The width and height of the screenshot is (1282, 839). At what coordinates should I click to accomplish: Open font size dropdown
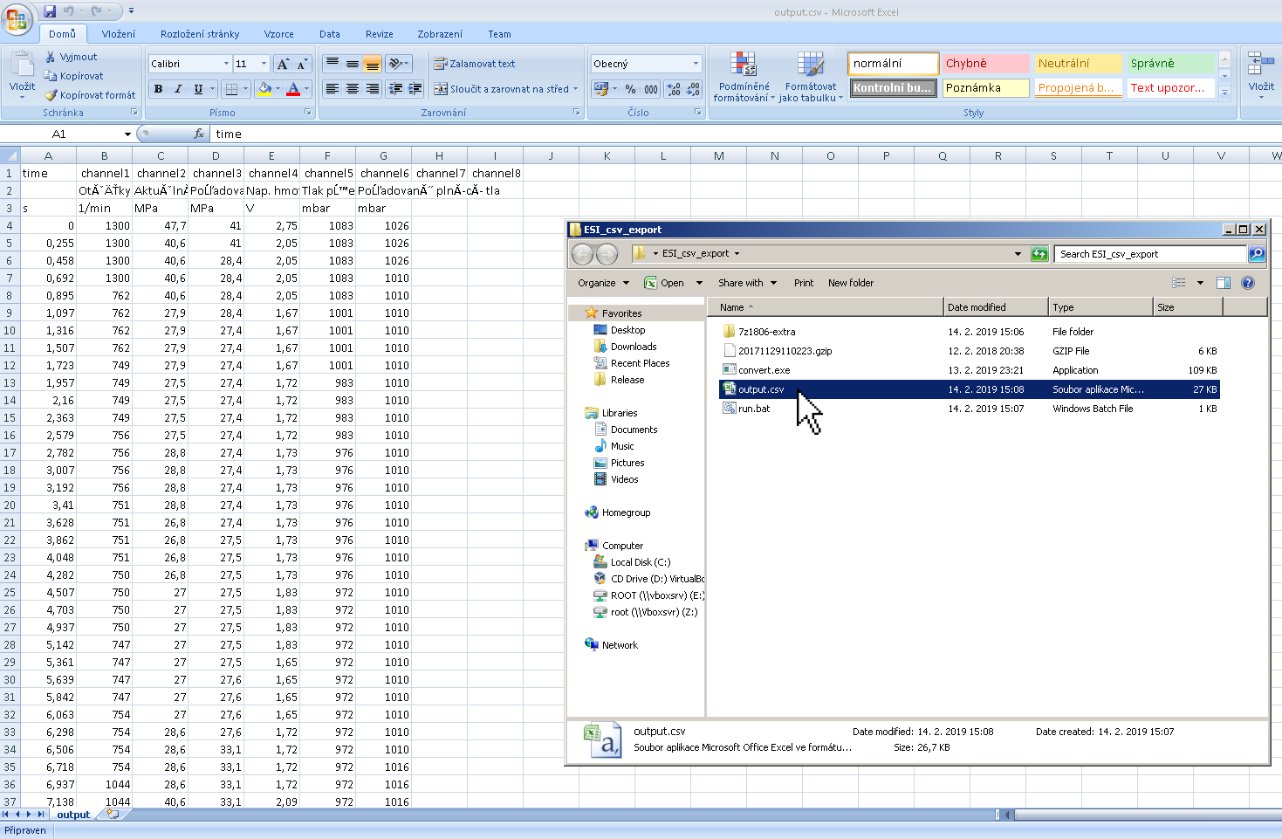tap(264, 64)
